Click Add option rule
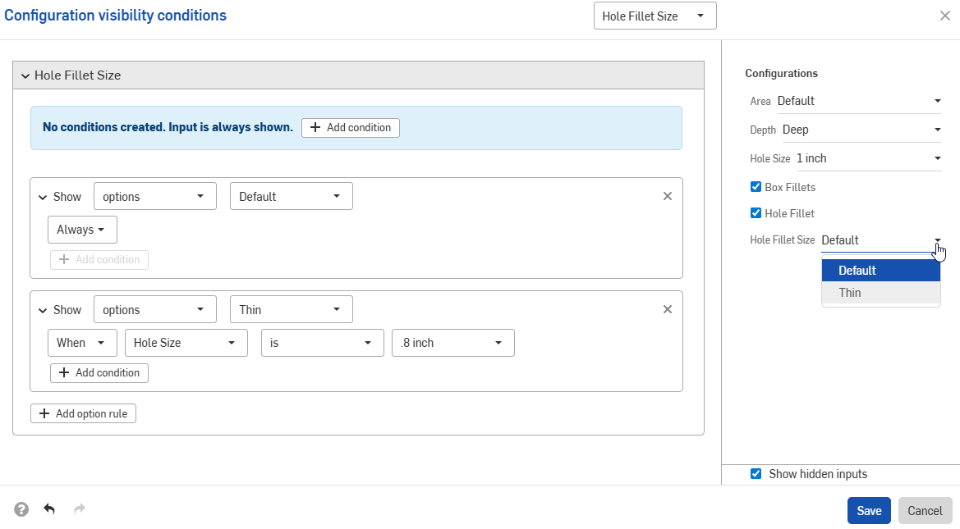Image resolution: width=960 pixels, height=529 pixels. click(x=83, y=413)
